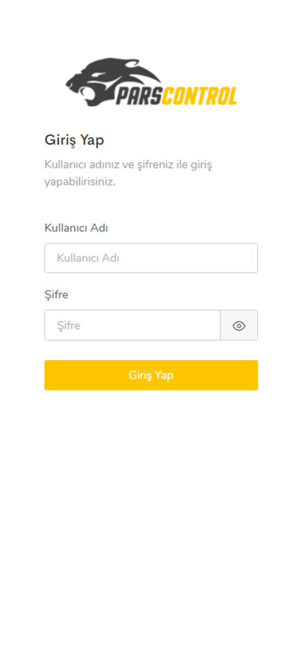Submit the login form
This screenshot has width=303, height=656.
(x=151, y=375)
